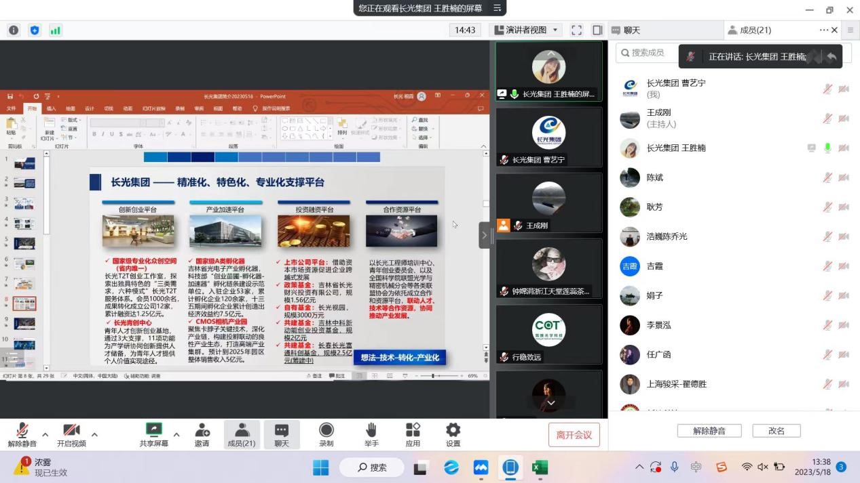Click the 改名 rename button

point(776,431)
